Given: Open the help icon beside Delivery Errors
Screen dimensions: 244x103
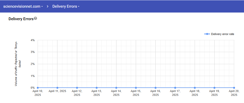Looking at the screenshot, I should [x=36, y=18].
